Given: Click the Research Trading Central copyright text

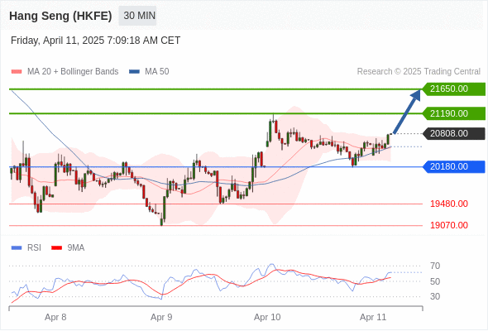Looking at the screenshot, I should coord(419,72).
